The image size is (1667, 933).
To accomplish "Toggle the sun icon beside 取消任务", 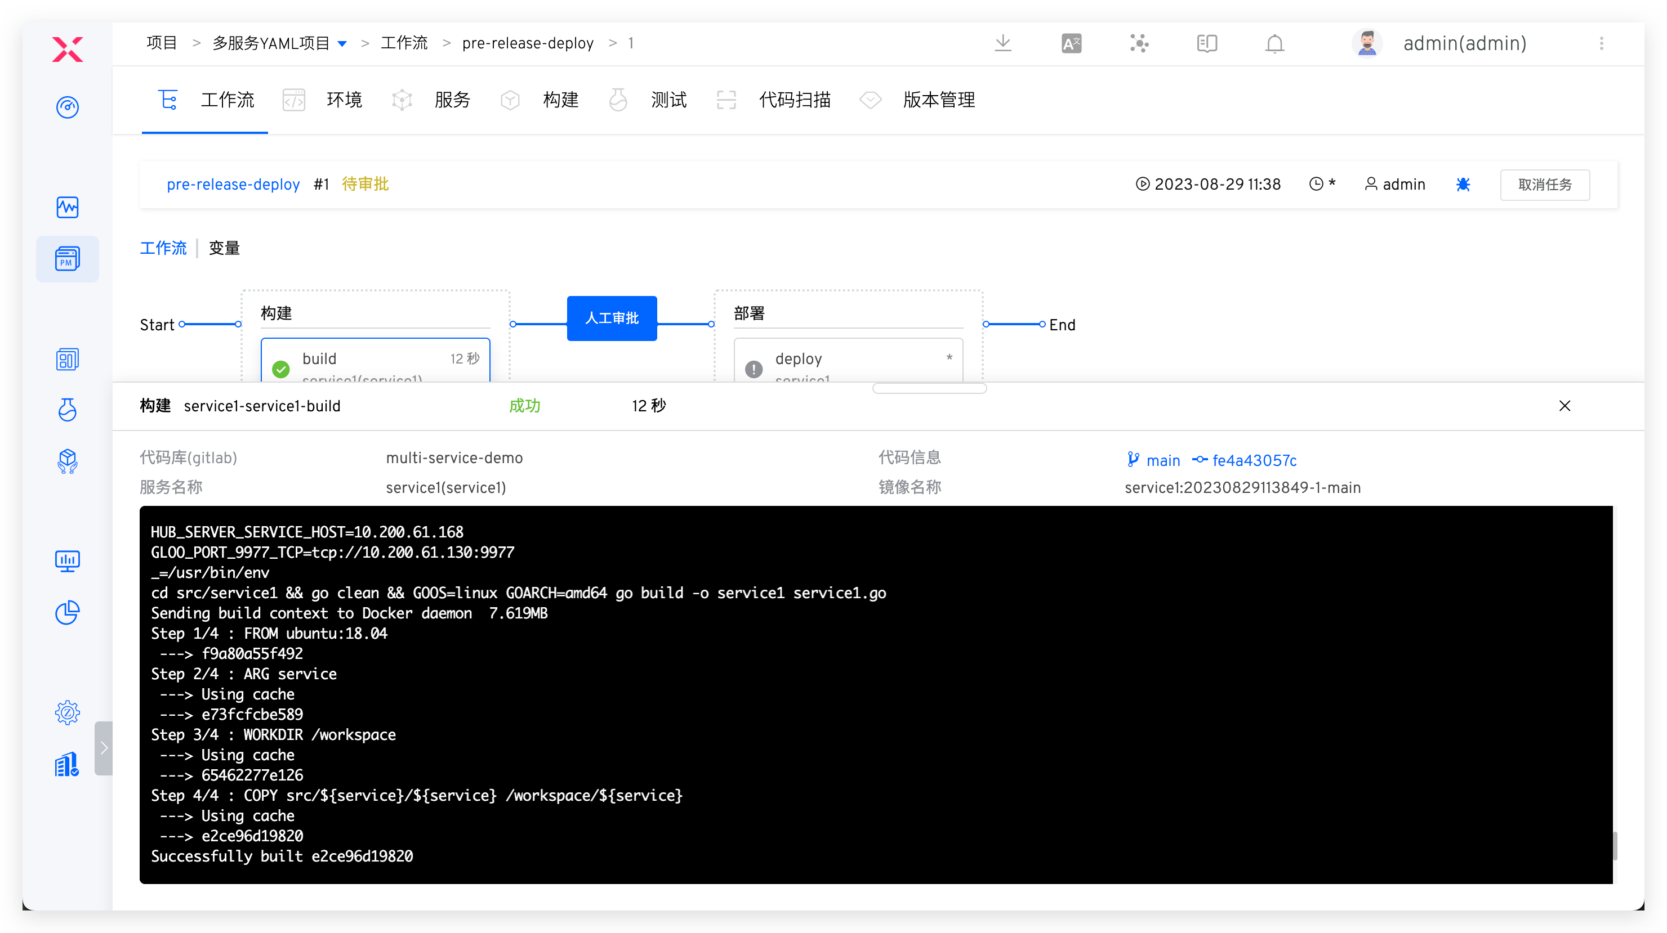I will pyautogui.click(x=1463, y=184).
